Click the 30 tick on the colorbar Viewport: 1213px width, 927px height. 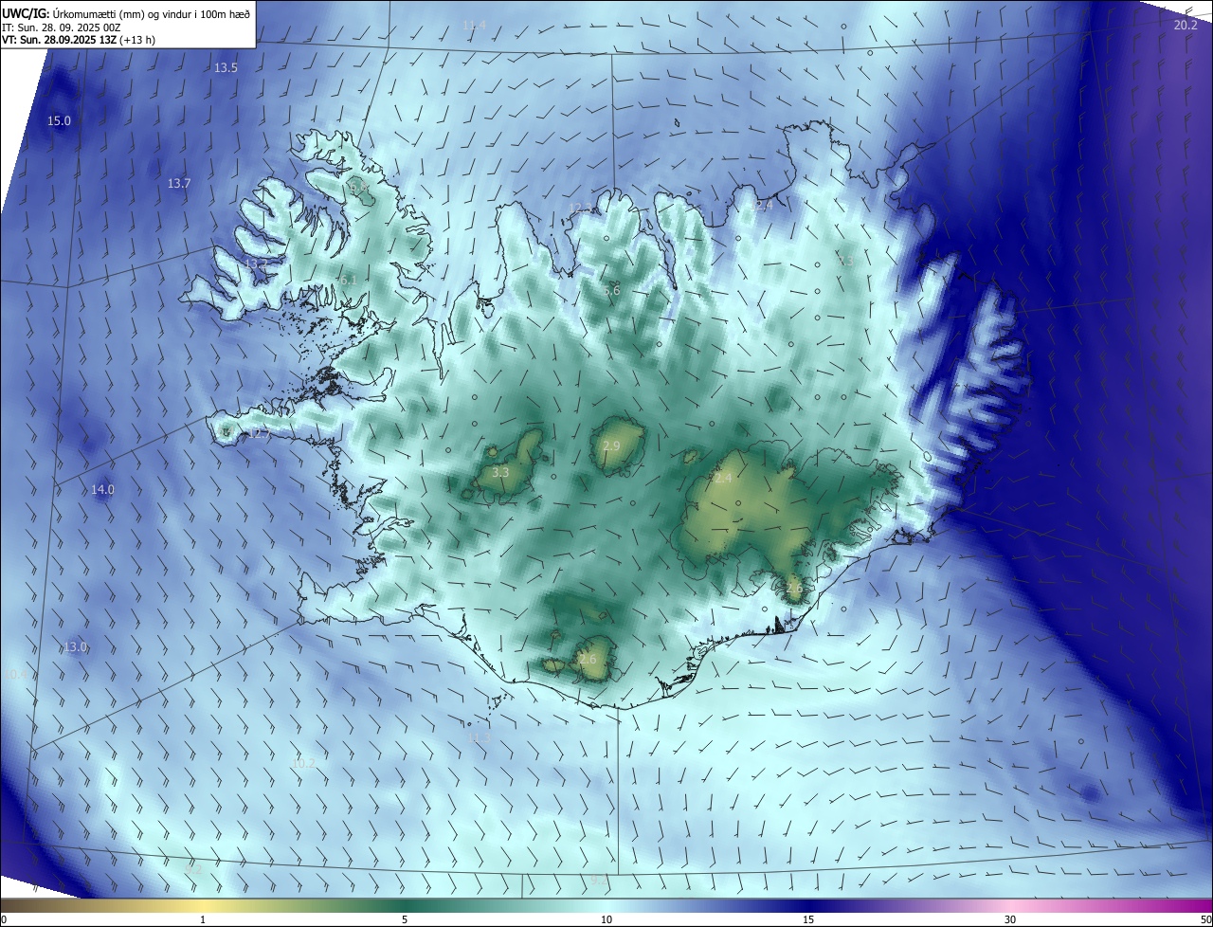(x=1010, y=919)
